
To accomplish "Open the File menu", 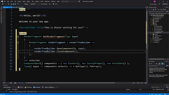I will click(5, 1).
